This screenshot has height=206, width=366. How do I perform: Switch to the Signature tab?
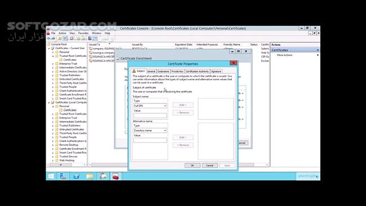point(216,71)
